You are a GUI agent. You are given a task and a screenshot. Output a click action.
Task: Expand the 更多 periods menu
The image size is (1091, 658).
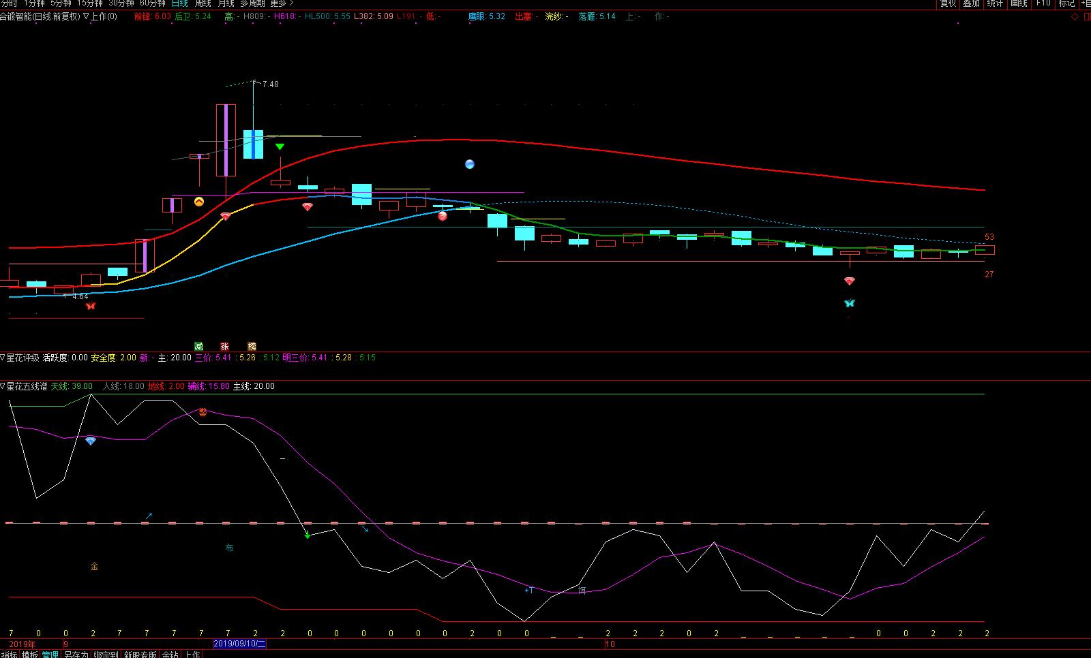pos(282,3)
